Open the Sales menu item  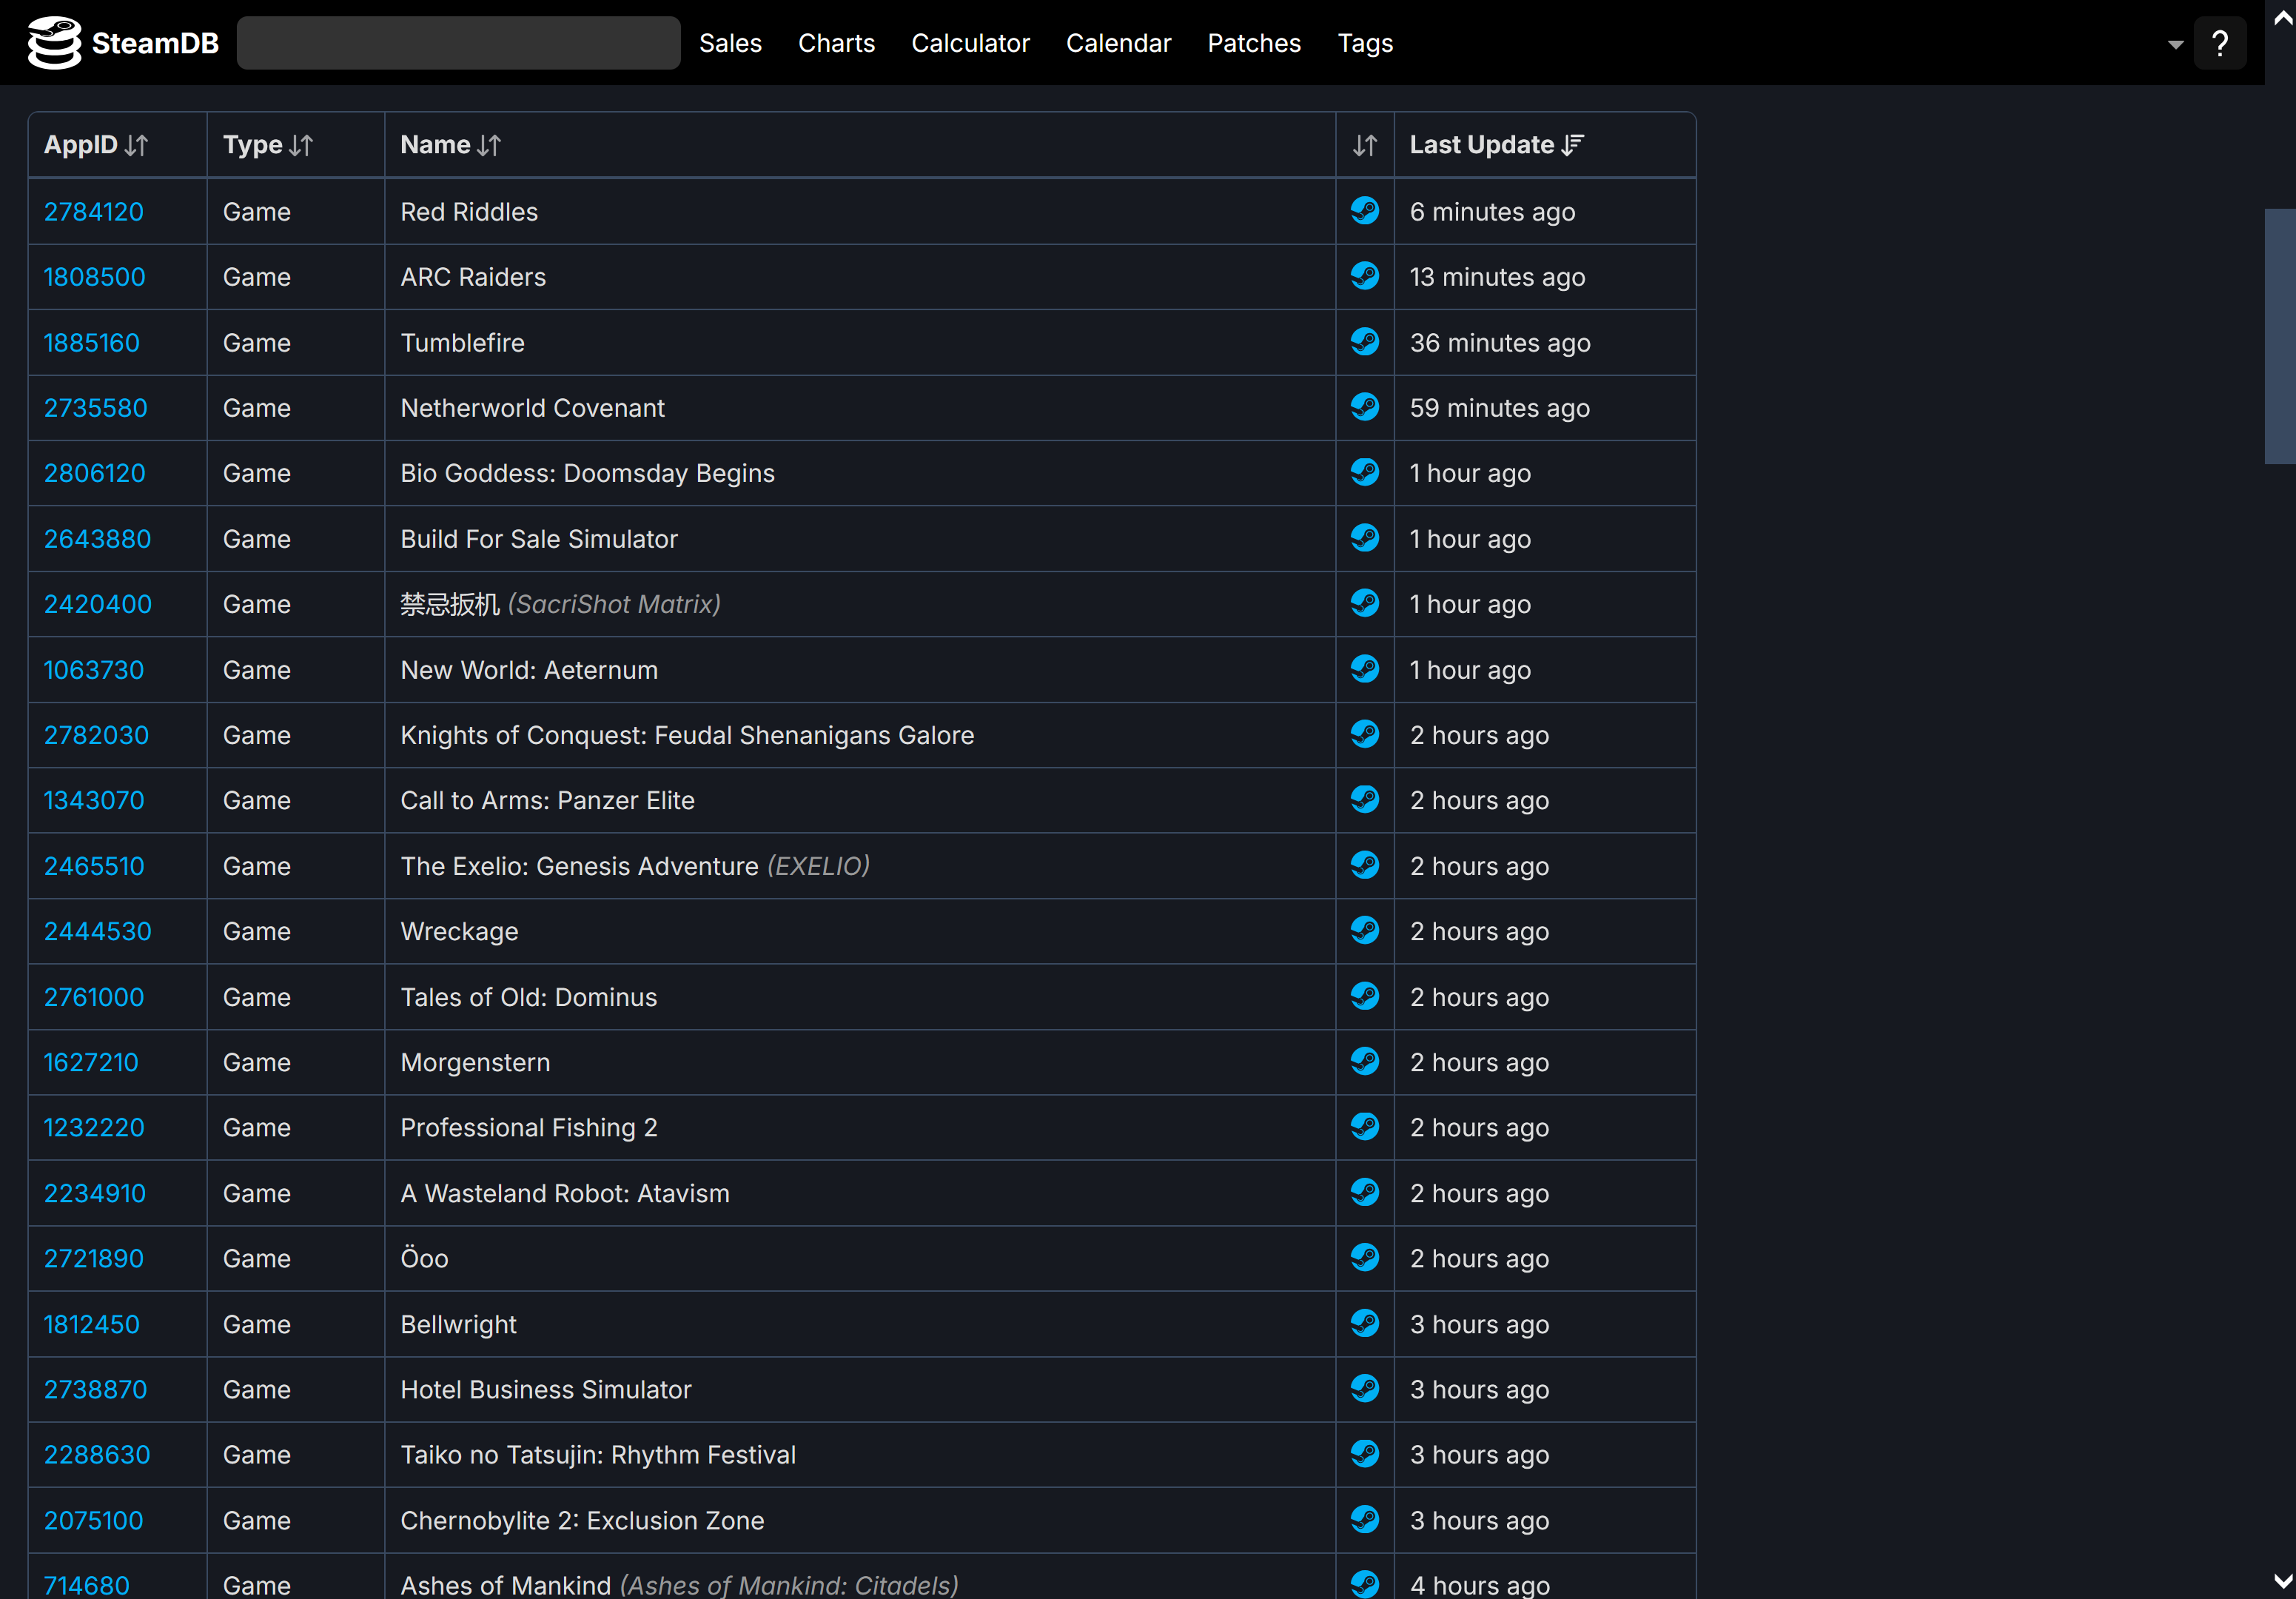[730, 43]
